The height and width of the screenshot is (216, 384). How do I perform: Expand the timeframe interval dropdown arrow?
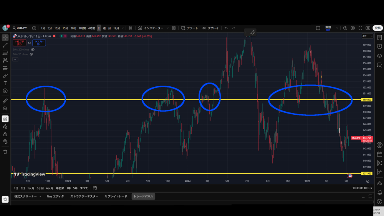tap(123, 28)
